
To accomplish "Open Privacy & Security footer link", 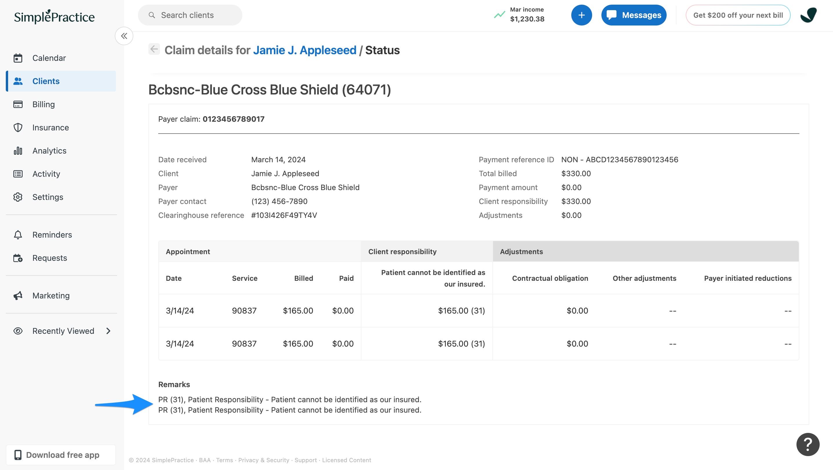I will coord(264,460).
